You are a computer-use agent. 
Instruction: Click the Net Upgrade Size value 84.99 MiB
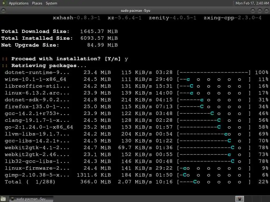point(103,45)
